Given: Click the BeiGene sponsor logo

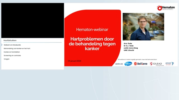Looking at the screenshot, I should point(141,64).
